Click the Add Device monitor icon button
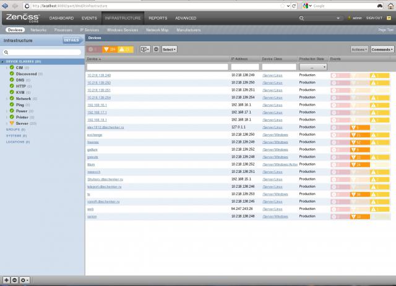This screenshot has height=286, width=396. (x=145, y=49)
